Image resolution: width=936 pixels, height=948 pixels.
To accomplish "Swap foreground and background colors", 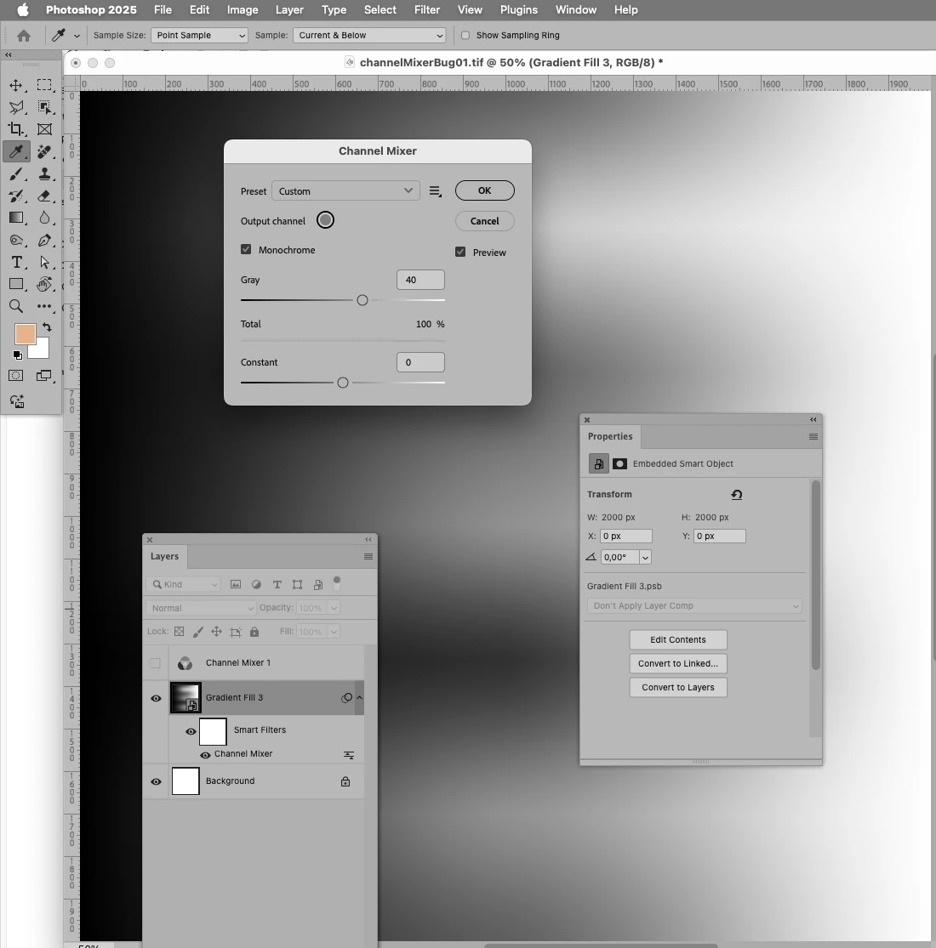I will tap(47, 327).
